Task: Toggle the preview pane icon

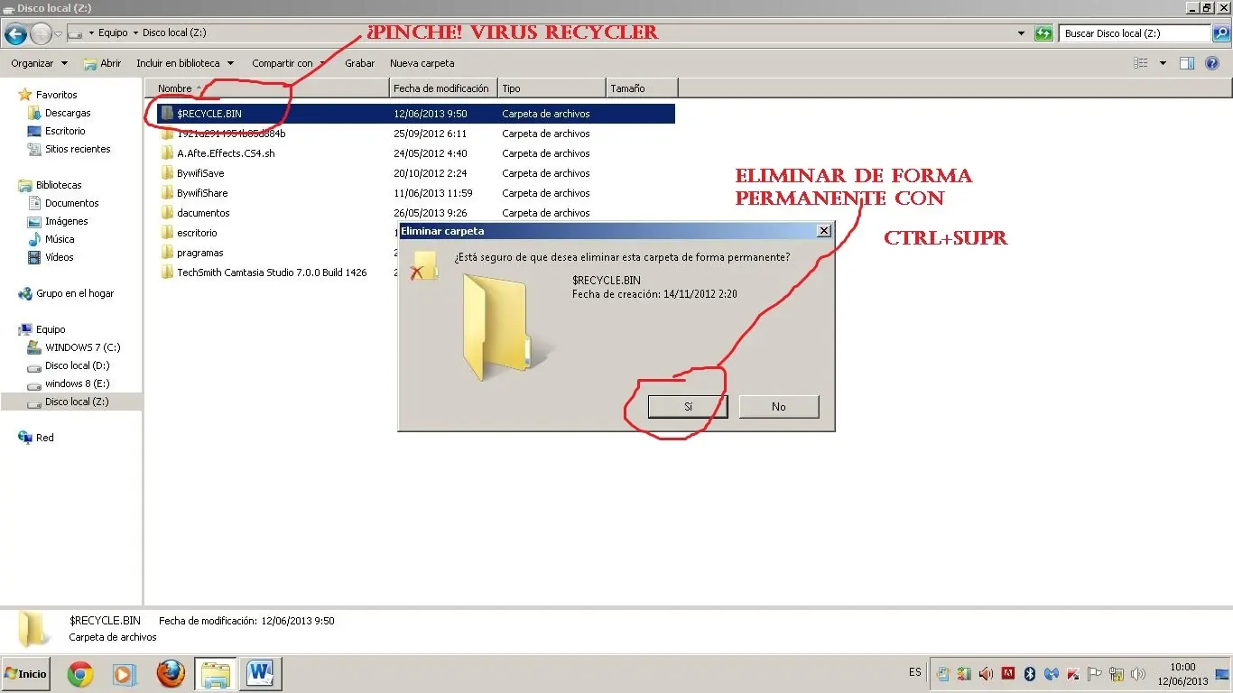Action: pyautogui.click(x=1187, y=63)
